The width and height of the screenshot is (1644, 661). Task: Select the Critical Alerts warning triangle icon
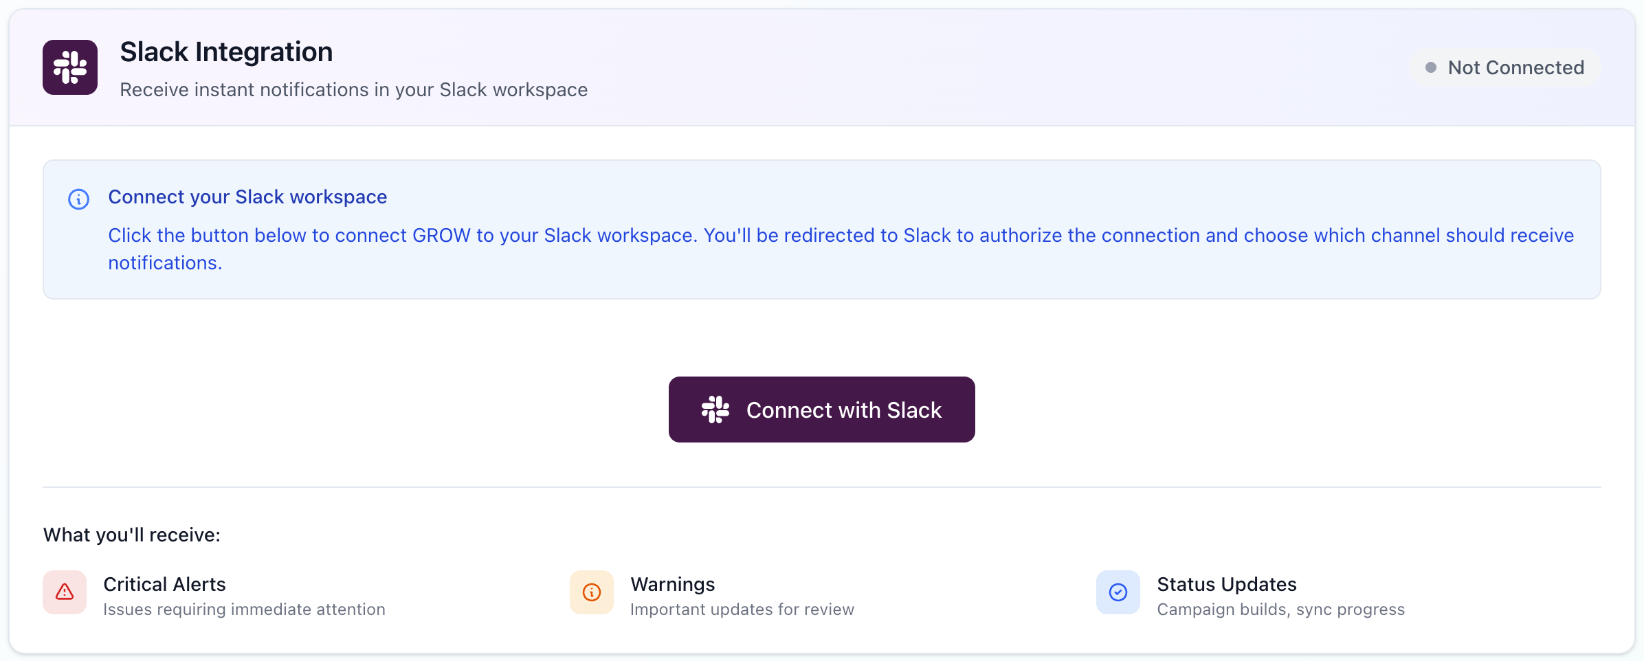tap(63, 592)
